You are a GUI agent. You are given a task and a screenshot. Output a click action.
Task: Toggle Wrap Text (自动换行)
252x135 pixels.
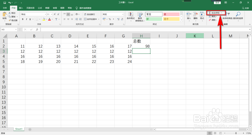click(90, 14)
